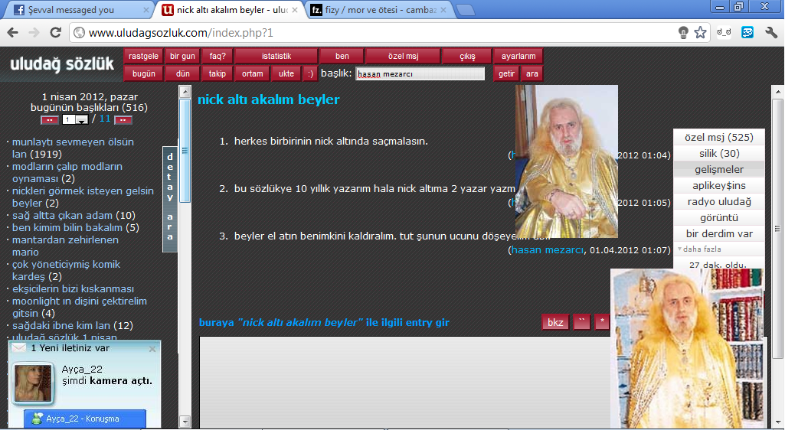The height and width of the screenshot is (430, 785).
Task: Bookmark this page using the star icon
Action: [x=701, y=32]
